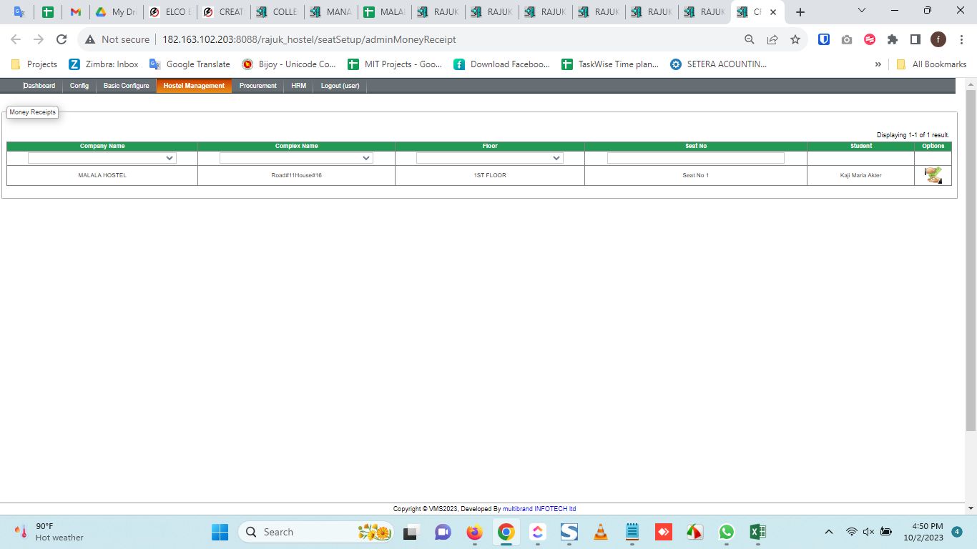977x549 pixels.
Task: Open the Google Translate bookmark
Action: 190,64
